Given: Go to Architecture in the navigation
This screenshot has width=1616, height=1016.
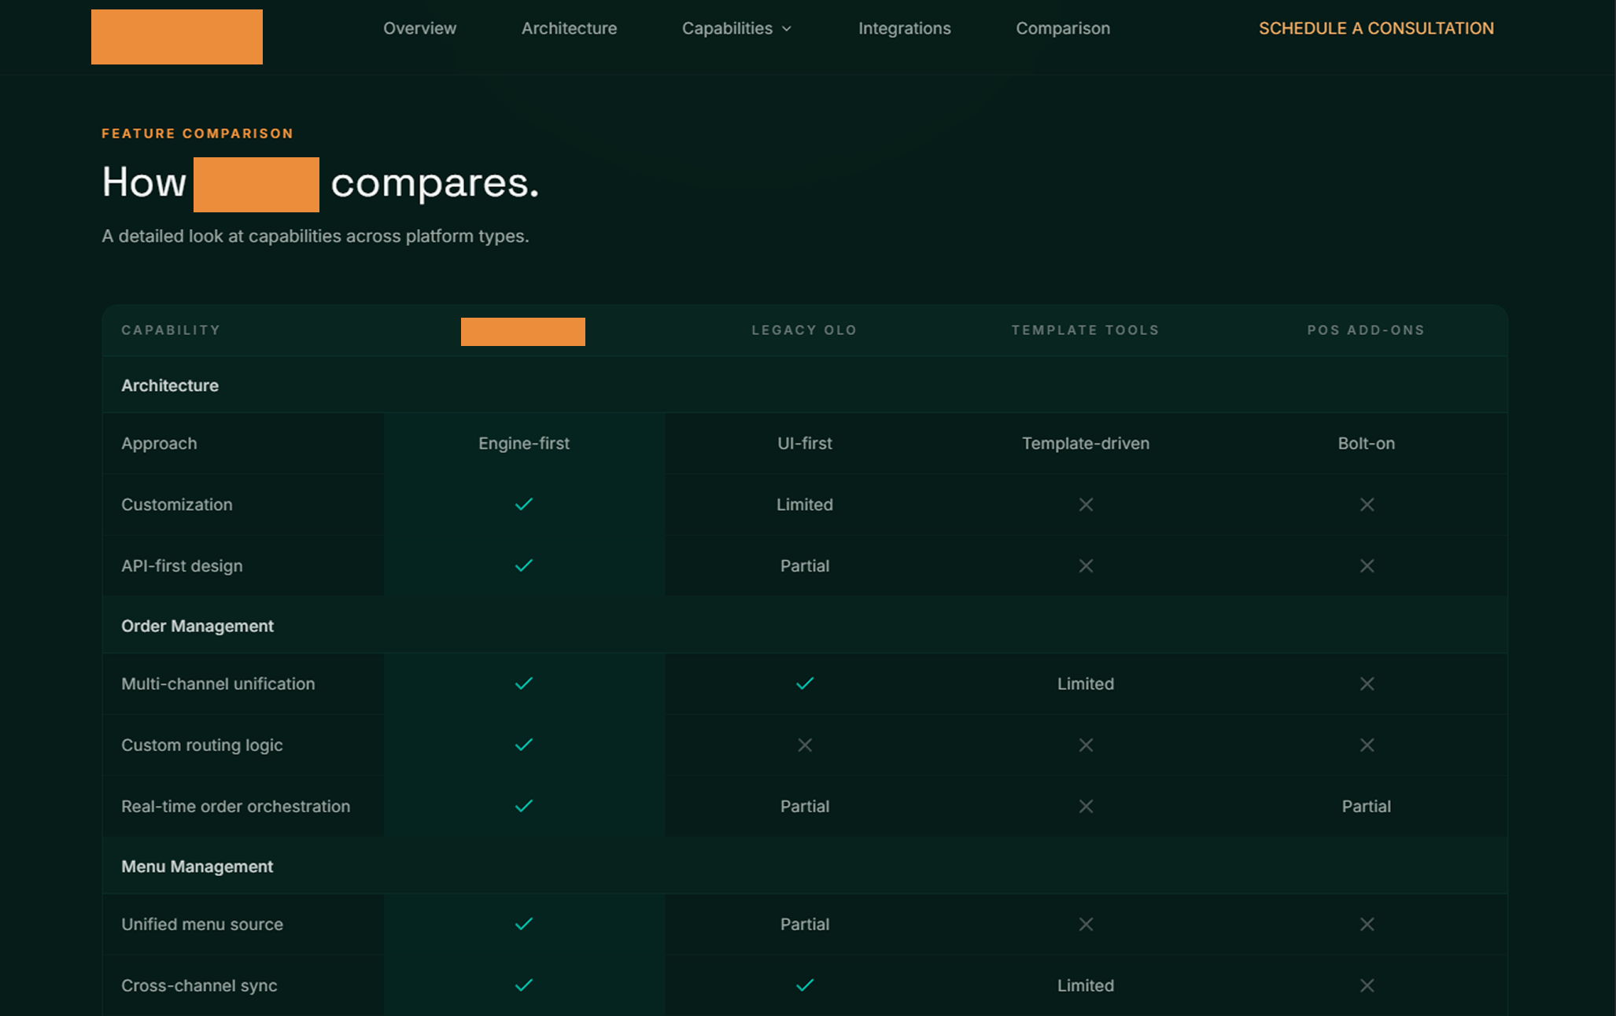Looking at the screenshot, I should [x=569, y=28].
